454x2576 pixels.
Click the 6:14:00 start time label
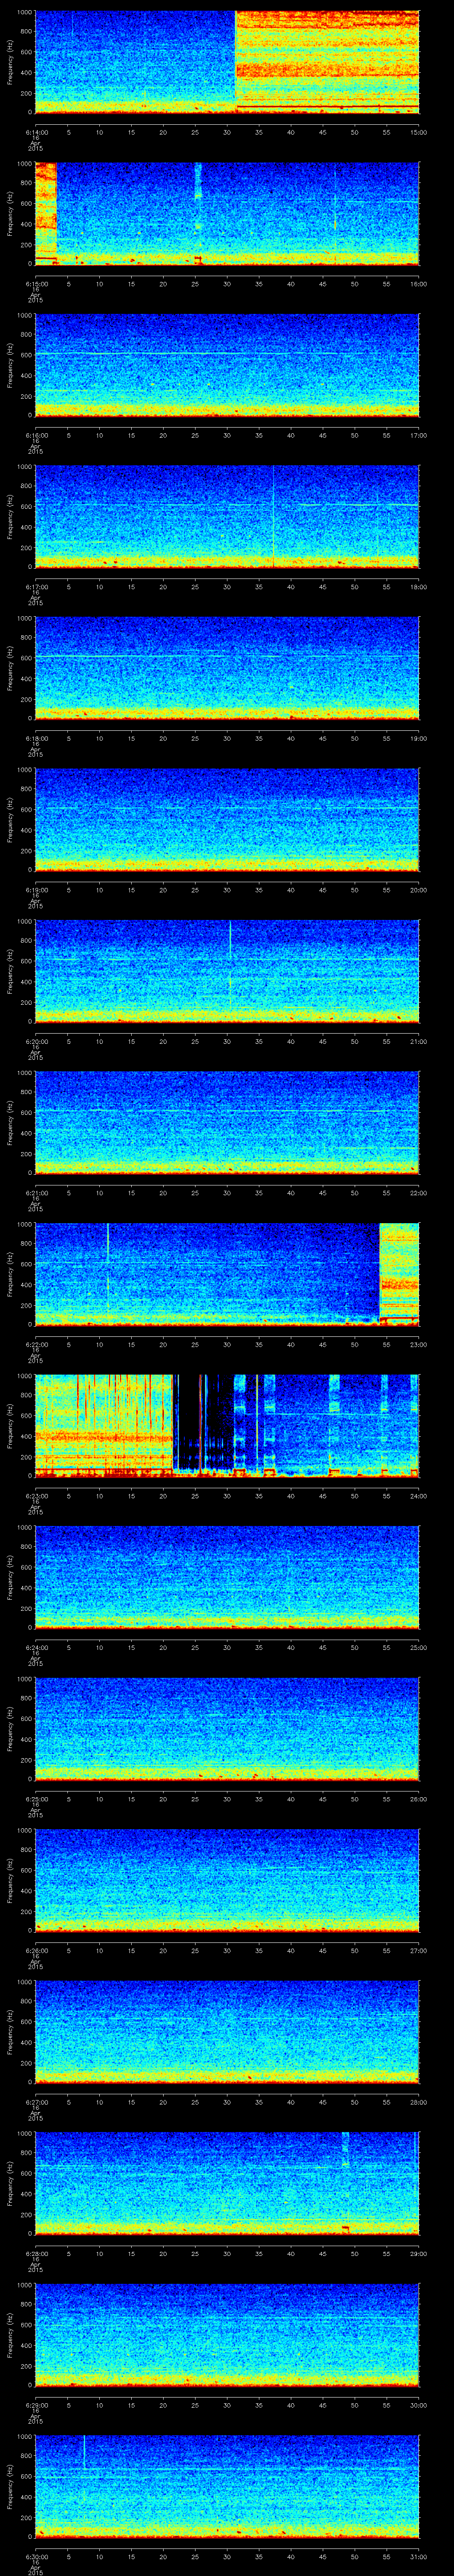[36, 132]
